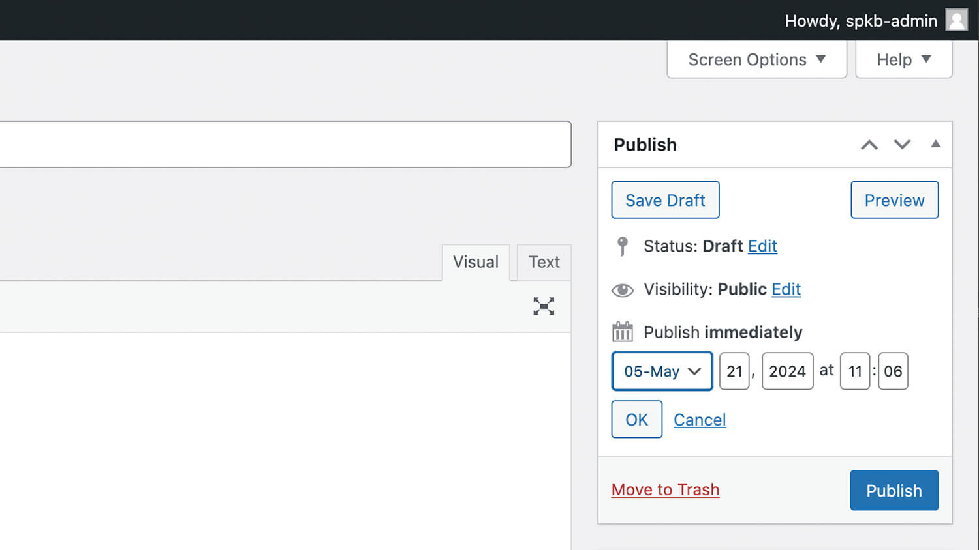Toggle the distraction-free fullscreen editor icon
The image size is (979, 550).
[x=543, y=306]
